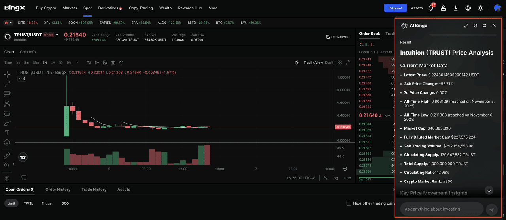Jump to bottom of AI Bingo response
The width and height of the screenshot is (506, 220).
pyautogui.click(x=489, y=190)
